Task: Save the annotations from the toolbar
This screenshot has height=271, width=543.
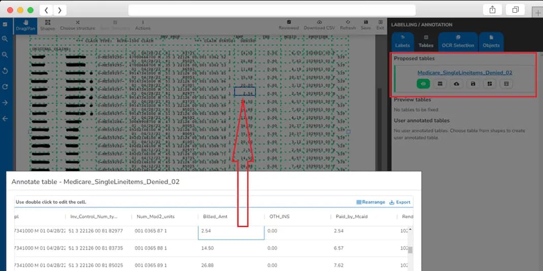Action: click(x=365, y=25)
